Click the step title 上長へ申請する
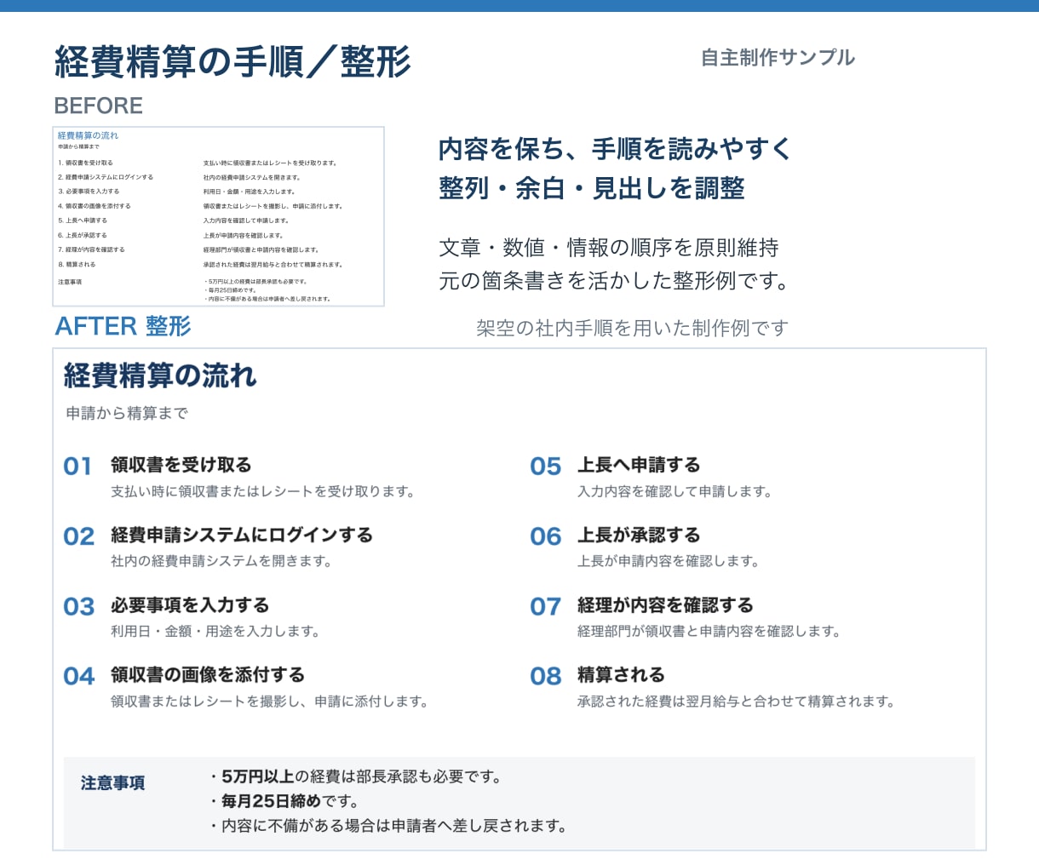Image resolution: width=1039 pixels, height=865 pixels. point(639,465)
